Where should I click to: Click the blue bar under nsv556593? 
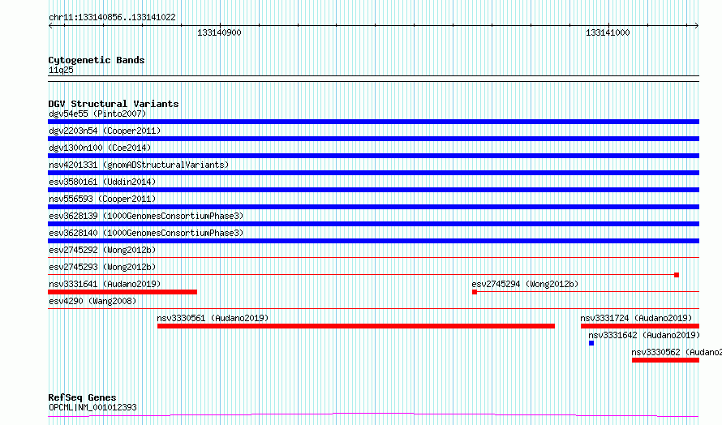click(373, 207)
